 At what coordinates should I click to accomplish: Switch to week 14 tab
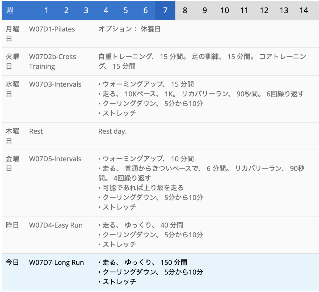pyautogui.click(x=304, y=10)
